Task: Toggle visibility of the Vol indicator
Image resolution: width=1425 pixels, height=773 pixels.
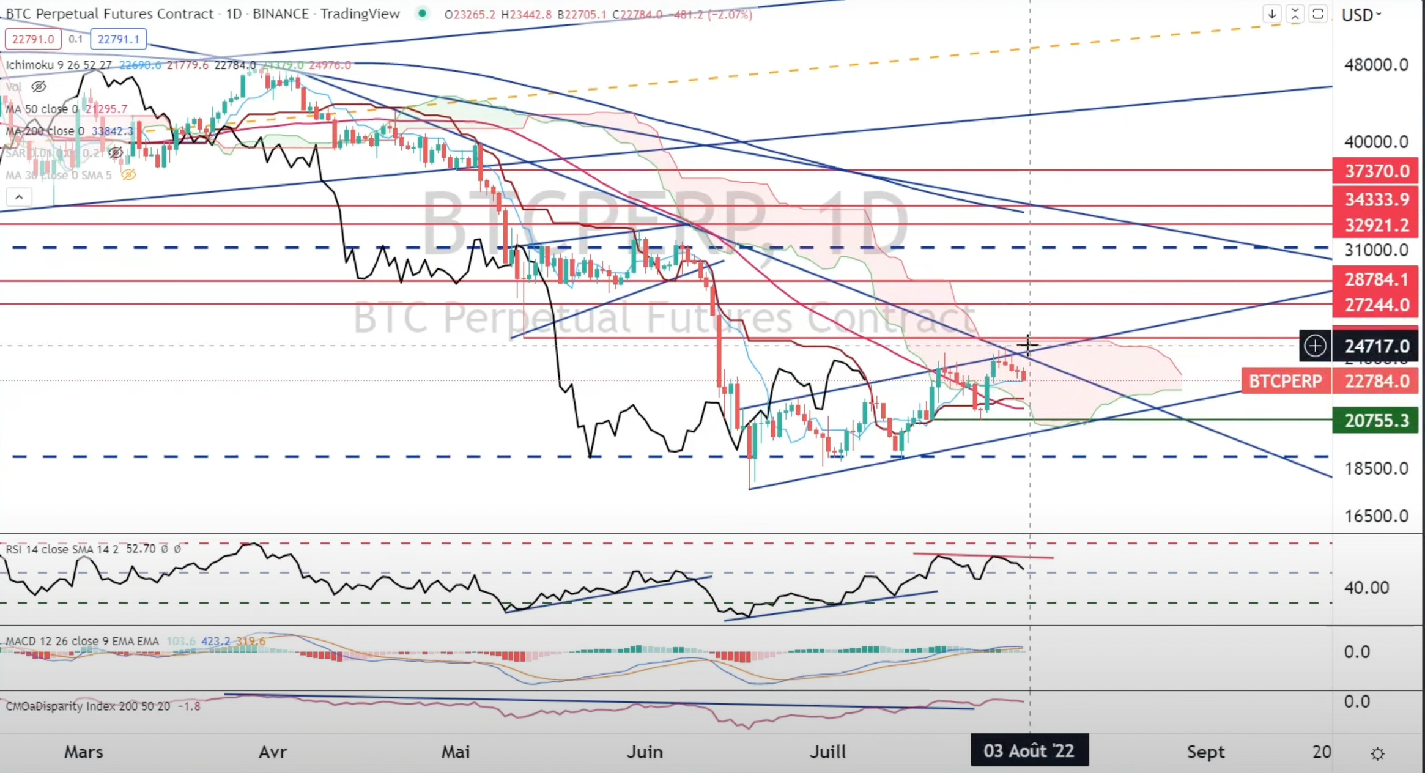Action: (39, 86)
